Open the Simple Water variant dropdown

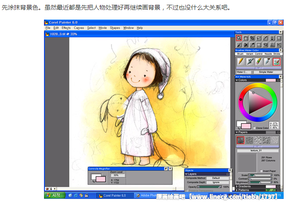pyautogui.click(x=268, y=72)
